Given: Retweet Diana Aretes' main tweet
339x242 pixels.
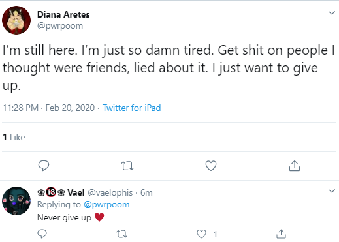Looking at the screenshot, I should pyautogui.click(x=127, y=166).
